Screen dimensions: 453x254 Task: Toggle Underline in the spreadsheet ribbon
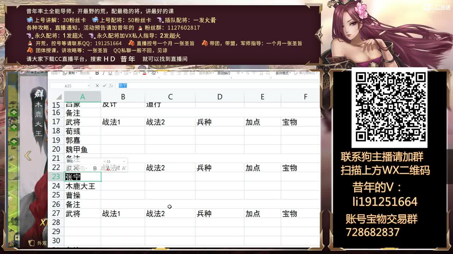click(x=110, y=73)
